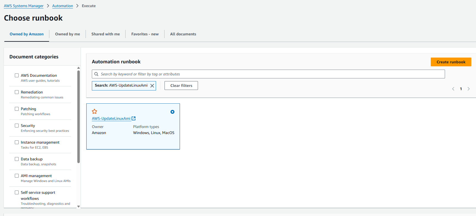Image resolution: width=476 pixels, height=216 pixels.
Task: Go to AWS Systems Manager breadcrumb
Action: (x=24, y=6)
